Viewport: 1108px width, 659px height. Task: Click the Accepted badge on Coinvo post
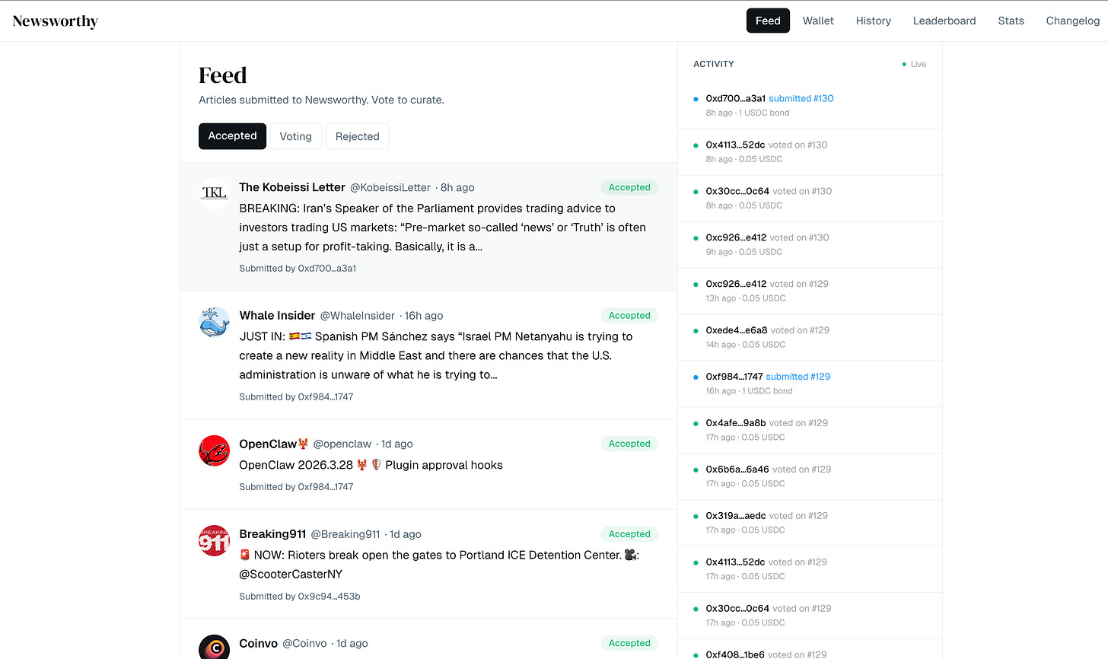click(x=629, y=643)
